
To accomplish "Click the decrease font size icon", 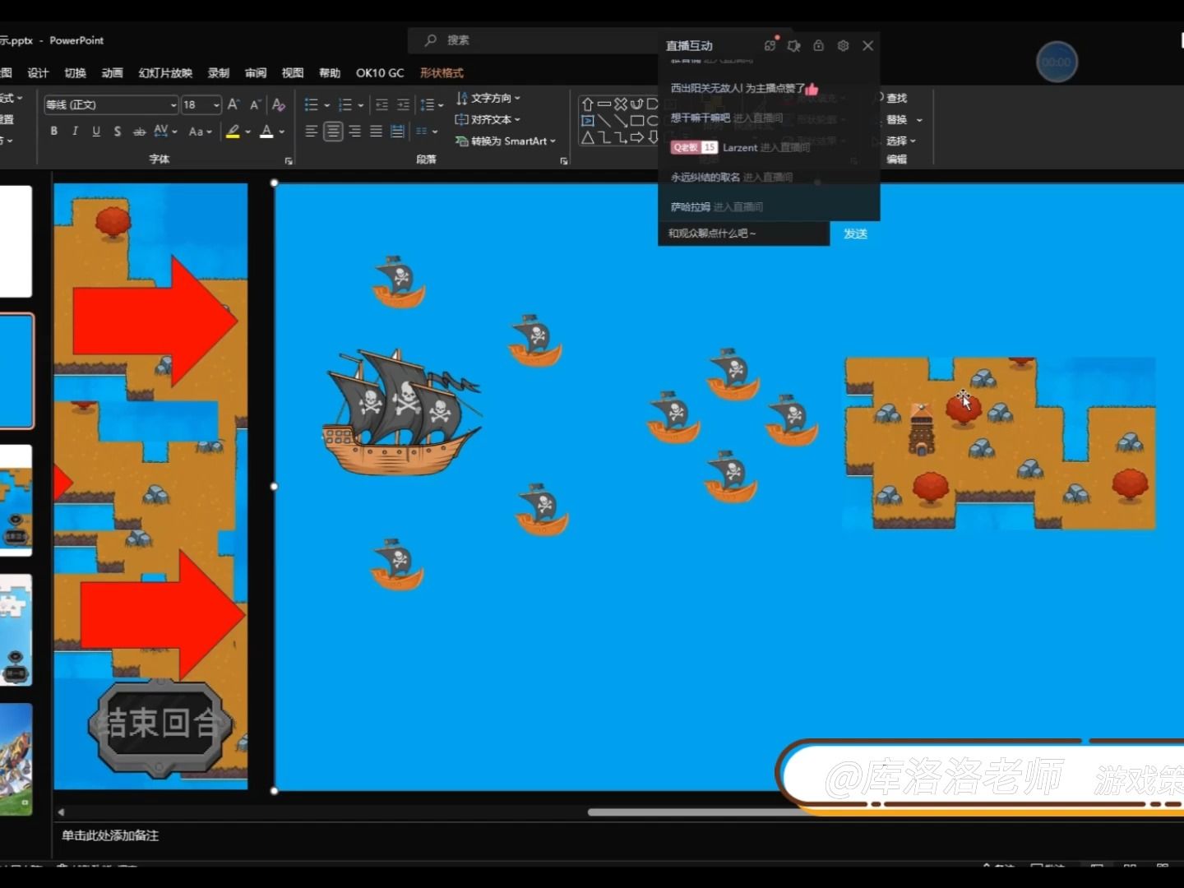I will (x=255, y=104).
